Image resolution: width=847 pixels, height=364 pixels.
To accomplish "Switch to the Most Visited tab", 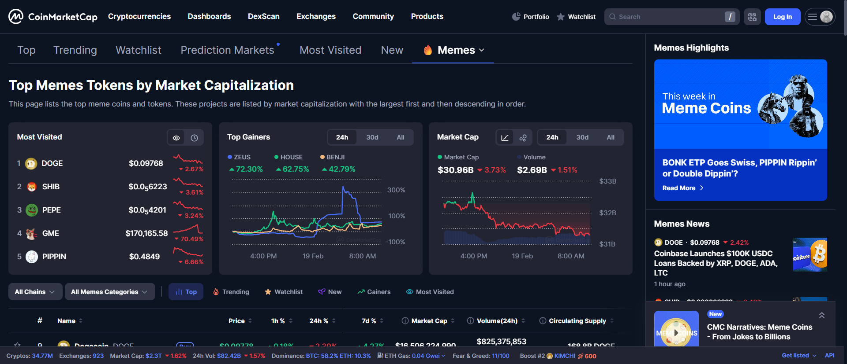I will 330,50.
